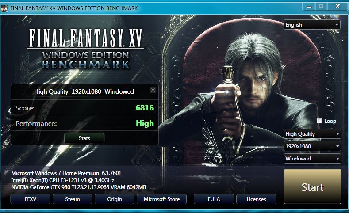Expand the High Quality preset dropdown
The height and width of the screenshot is (213, 349).
(x=312, y=134)
